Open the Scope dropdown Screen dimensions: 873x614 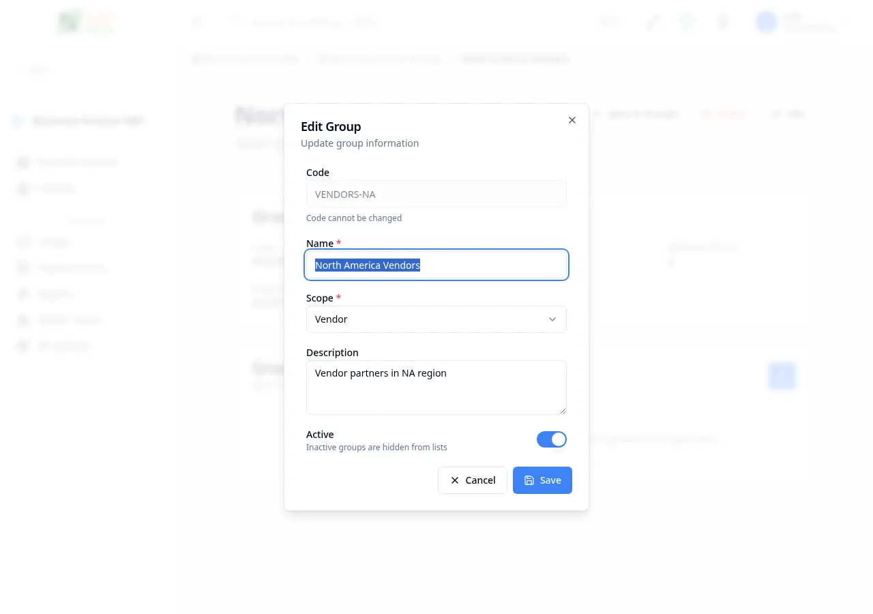coord(436,319)
